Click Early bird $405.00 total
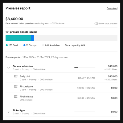Image resolution: width=123 pixels, height=123 pixels. click(x=113, y=76)
